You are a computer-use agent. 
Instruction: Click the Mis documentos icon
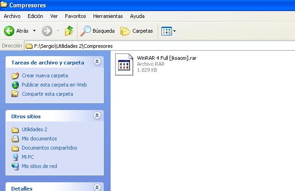(15, 139)
